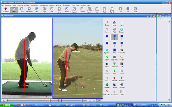The width and height of the screenshot is (172, 107).
Task: Open the Strobe Step menu
Action: [x=34, y=5]
